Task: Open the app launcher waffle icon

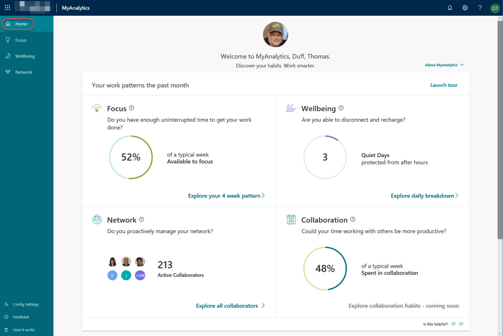Action: click(x=7, y=8)
